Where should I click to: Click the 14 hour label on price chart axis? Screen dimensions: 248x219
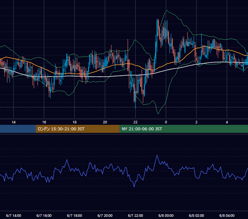click(x=13, y=122)
